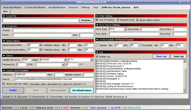The image size is (191, 110).
Task: Toggle Use TCP listener checkbox
Action: click(x=97, y=20)
